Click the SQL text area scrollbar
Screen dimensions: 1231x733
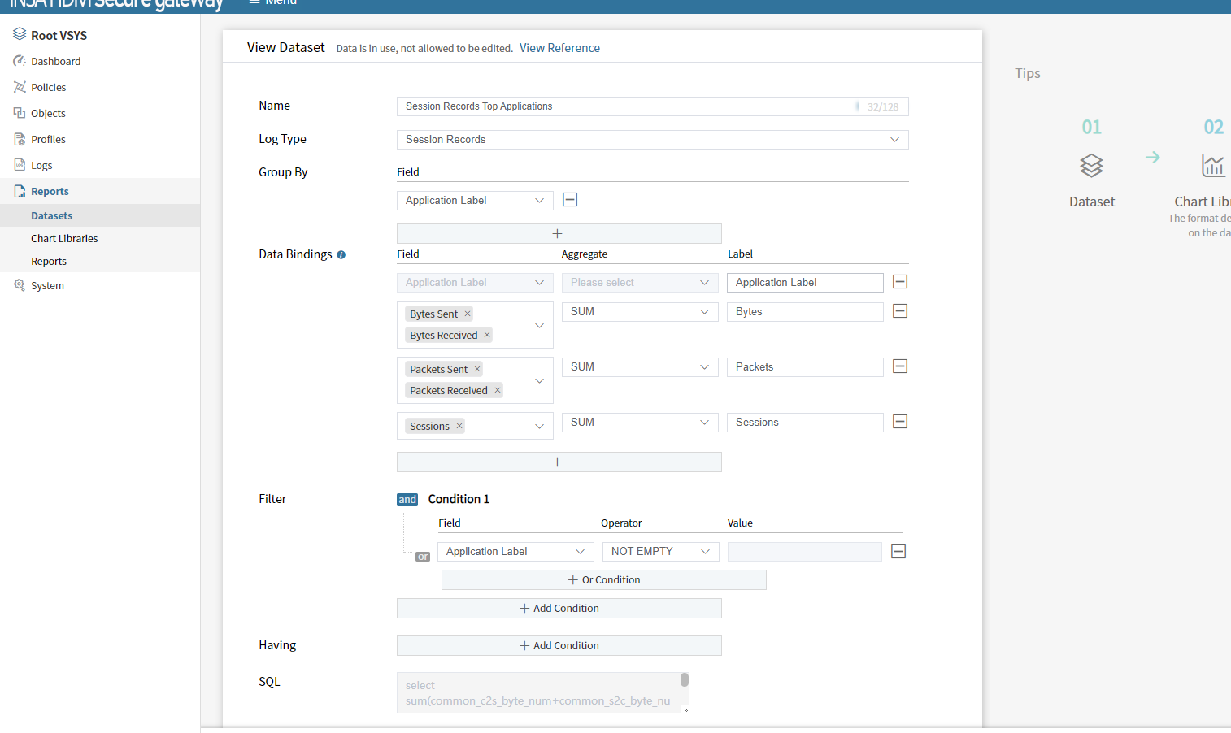(685, 680)
